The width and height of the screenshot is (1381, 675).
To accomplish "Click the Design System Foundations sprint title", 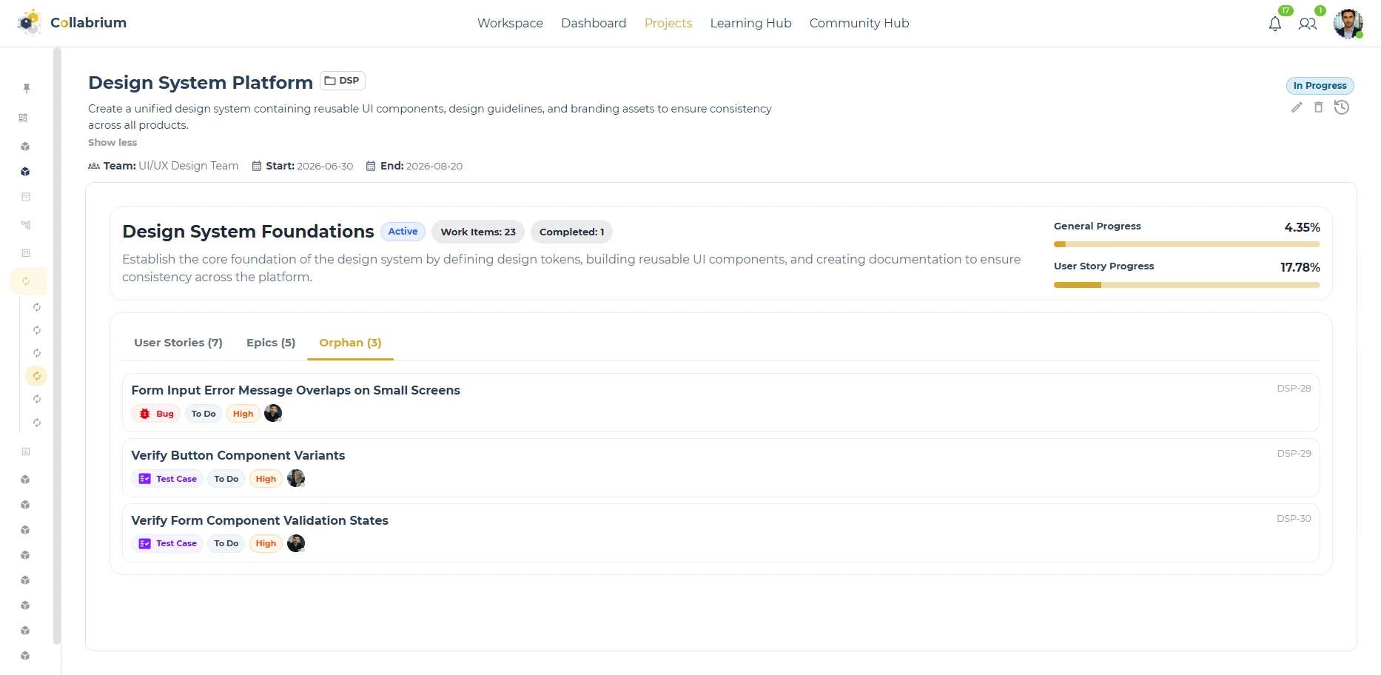I will click(x=248, y=232).
